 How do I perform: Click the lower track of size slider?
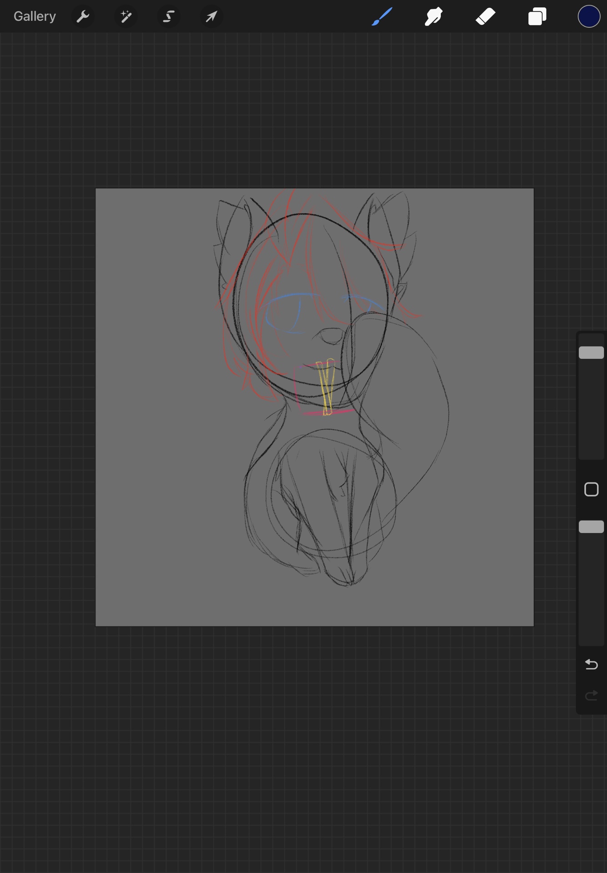click(591, 409)
